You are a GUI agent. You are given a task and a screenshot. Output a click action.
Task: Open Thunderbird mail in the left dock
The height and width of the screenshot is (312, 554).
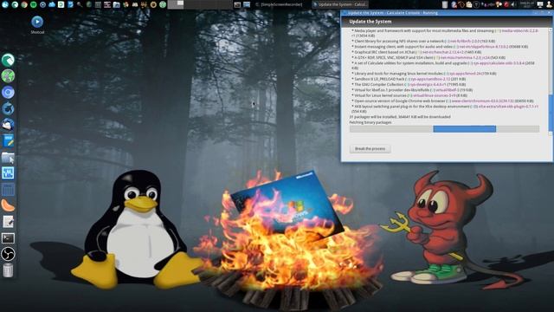coord(8,125)
